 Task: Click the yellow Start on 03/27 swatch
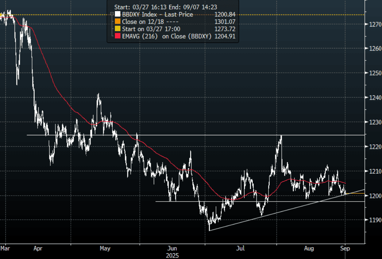point(117,29)
